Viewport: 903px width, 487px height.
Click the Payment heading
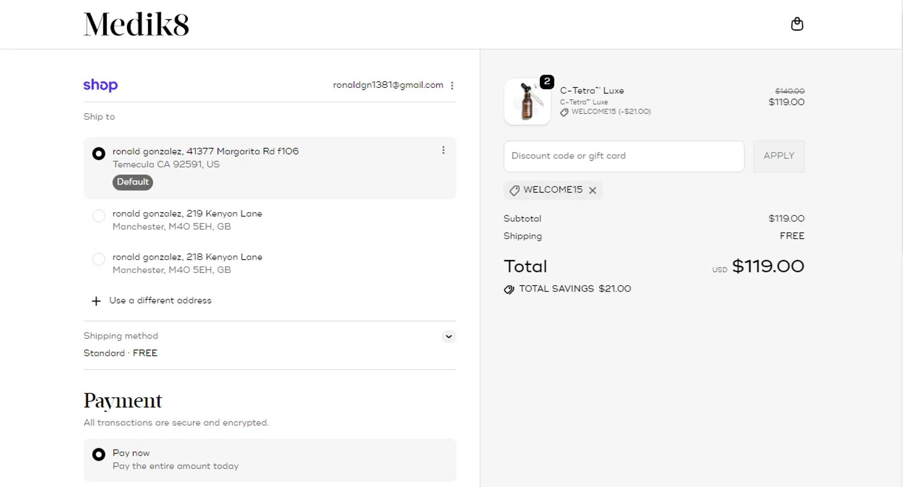(123, 401)
